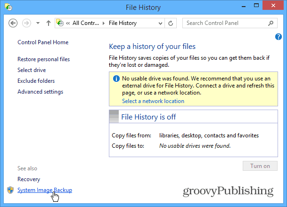The image size is (287, 207).
Task: Open Exclude folders
Action: pos(36,81)
